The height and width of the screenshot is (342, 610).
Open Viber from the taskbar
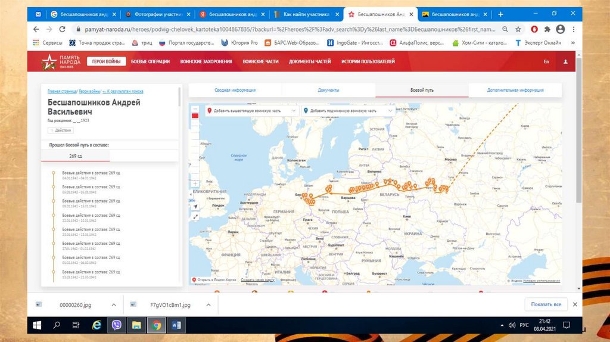(116, 325)
